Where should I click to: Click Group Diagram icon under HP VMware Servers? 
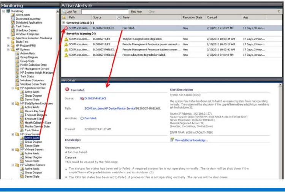point(22,157)
